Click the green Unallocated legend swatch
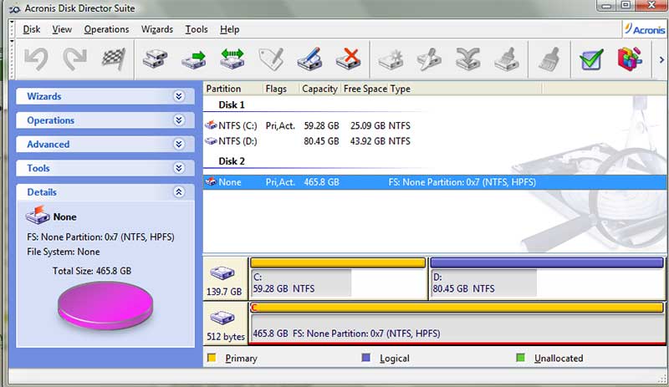 (x=520, y=358)
